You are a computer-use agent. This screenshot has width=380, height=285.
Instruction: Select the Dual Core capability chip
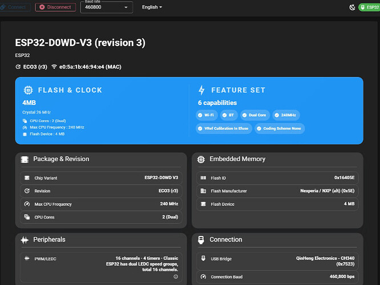(x=255, y=115)
